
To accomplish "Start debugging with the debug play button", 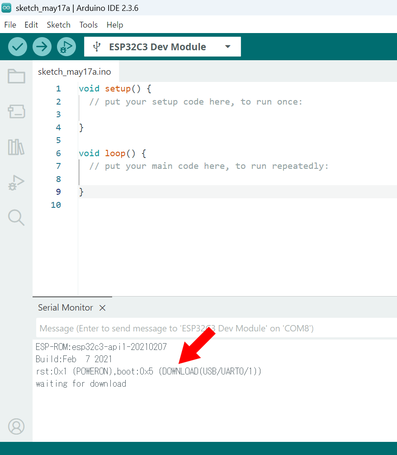I will 66,47.
